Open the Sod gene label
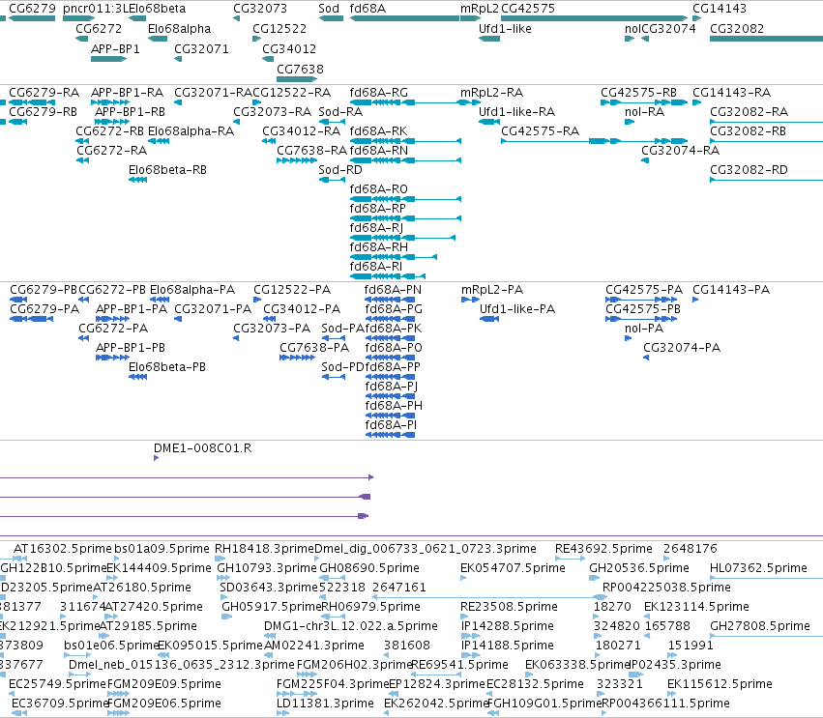Screen dimensions: 823x718 click(329, 9)
